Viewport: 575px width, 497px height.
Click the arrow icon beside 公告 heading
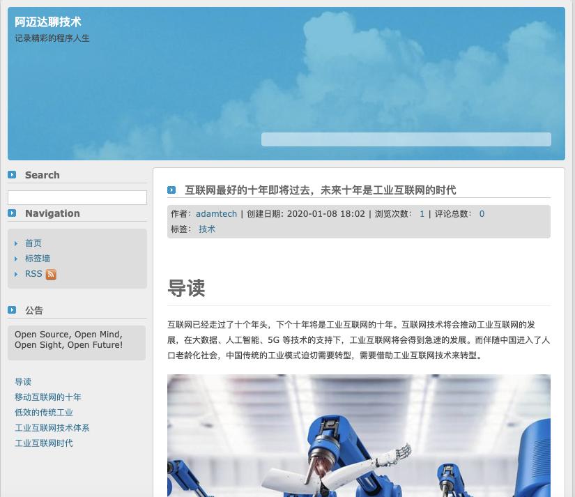(12, 309)
